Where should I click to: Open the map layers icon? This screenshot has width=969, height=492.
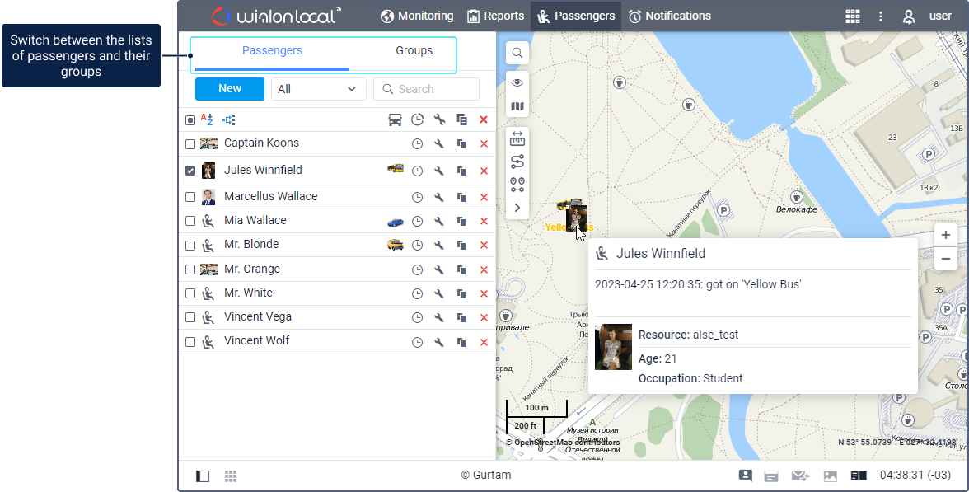[x=517, y=106]
